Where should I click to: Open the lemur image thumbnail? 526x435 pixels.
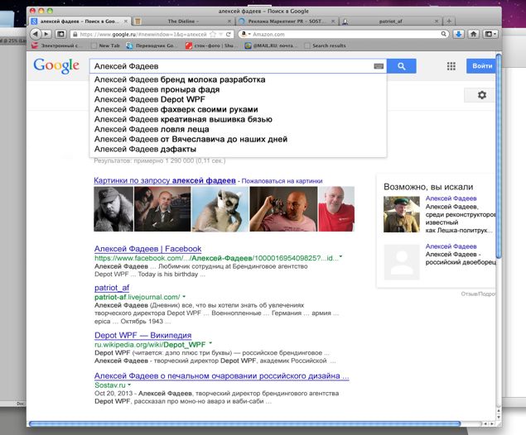coord(220,209)
